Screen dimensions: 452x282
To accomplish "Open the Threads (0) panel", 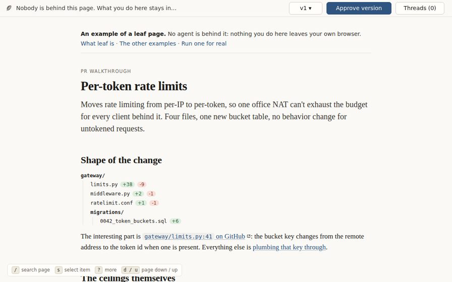I will point(420,8).
